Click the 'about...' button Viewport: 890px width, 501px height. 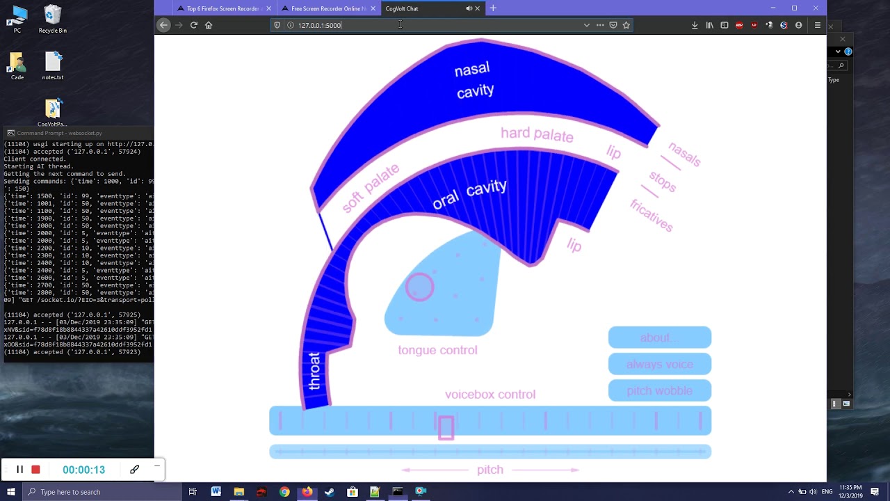click(660, 337)
